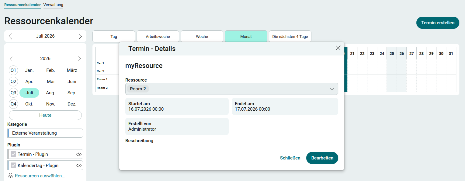
Task: Click day 26 column header
Action: tap(402, 53)
